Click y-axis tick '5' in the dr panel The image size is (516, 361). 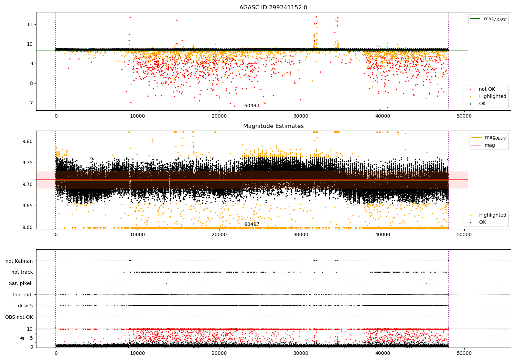[x=31, y=338]
